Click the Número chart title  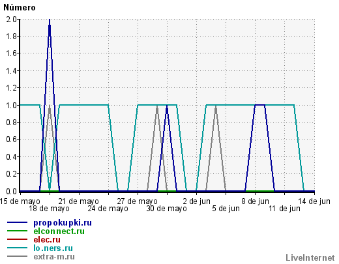[20, 8]
